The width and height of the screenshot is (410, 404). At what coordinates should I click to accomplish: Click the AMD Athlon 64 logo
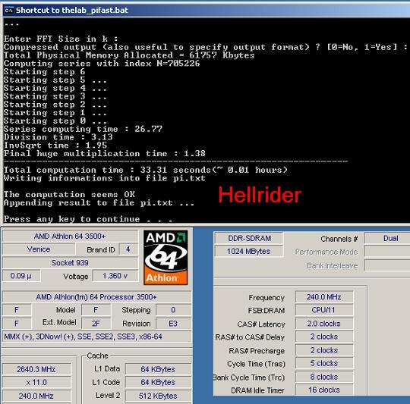click(166, 257)
